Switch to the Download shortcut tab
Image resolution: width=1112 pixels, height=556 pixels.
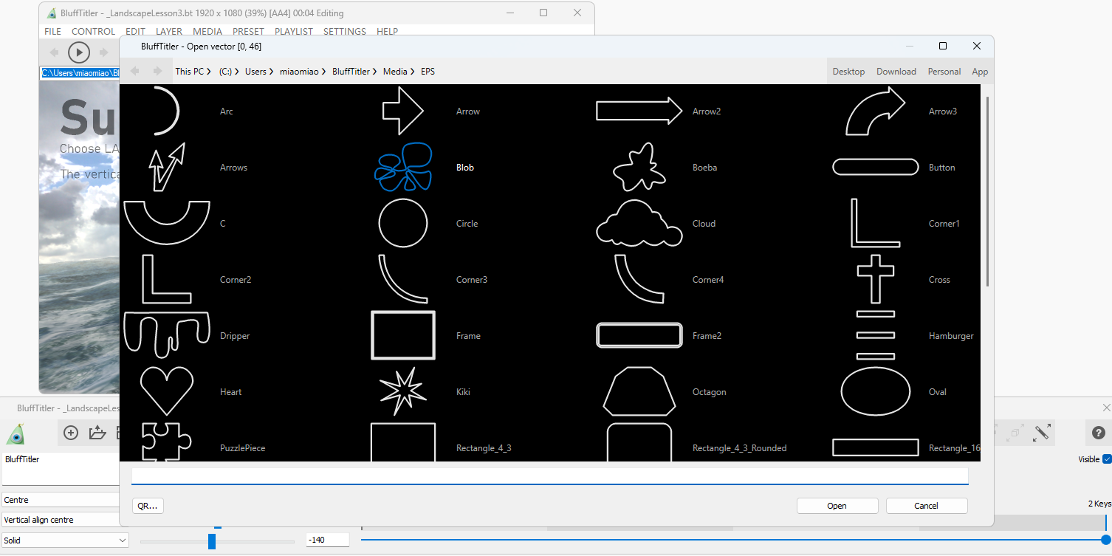[896, 72]
